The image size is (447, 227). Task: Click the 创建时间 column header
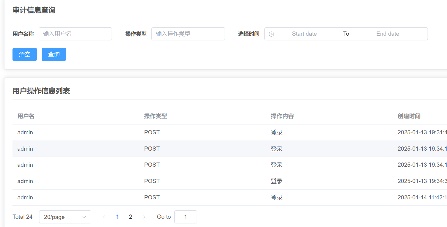[x=409, y=116]
